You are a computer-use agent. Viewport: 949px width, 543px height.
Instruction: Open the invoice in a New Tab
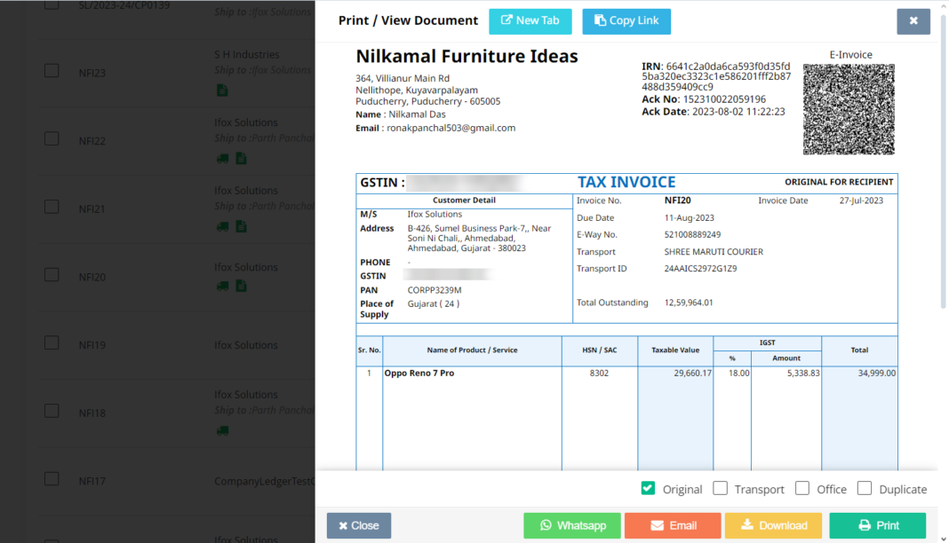pyautogui.click(x=530, y=20)
